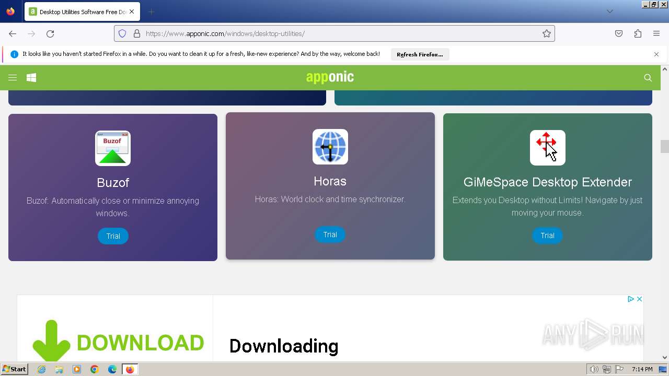The height and width of the screenshot is (376, 669).
Task: Launch Internet Explorer from the taskbar
Action: (42, 369)
